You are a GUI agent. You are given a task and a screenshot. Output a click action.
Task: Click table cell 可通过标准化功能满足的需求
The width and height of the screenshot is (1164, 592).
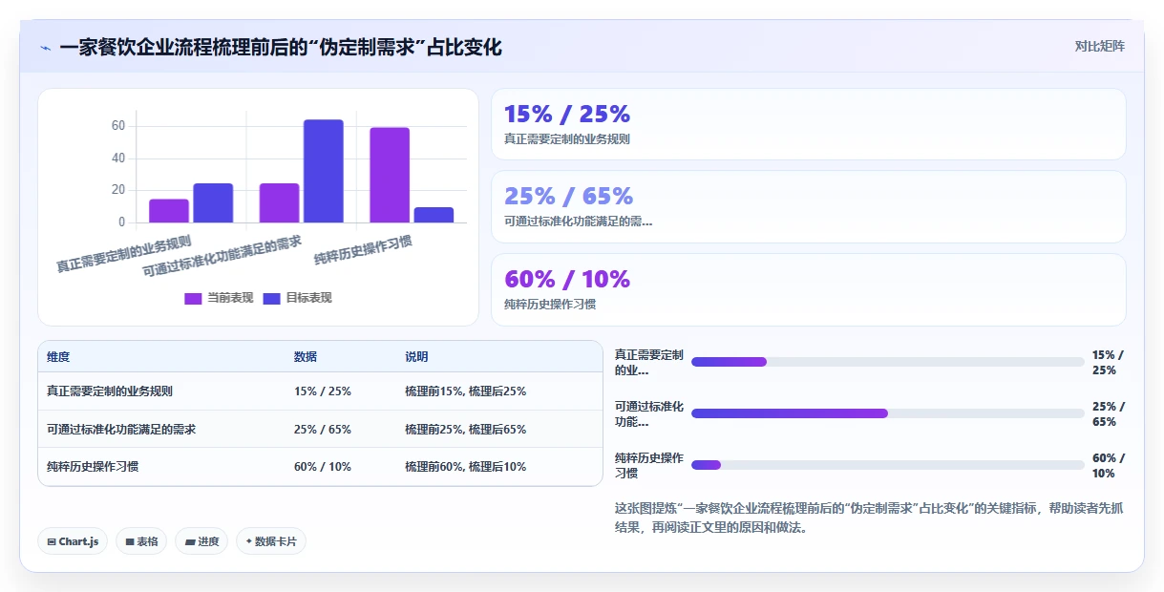[121, 430]
